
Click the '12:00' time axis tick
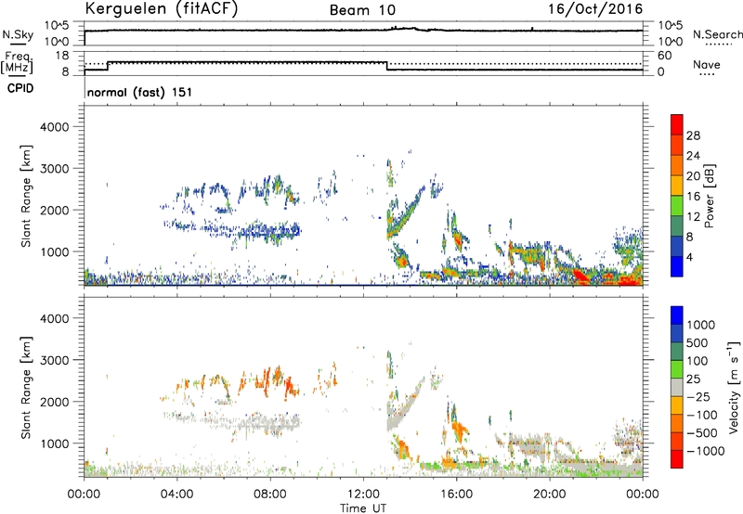363,495
